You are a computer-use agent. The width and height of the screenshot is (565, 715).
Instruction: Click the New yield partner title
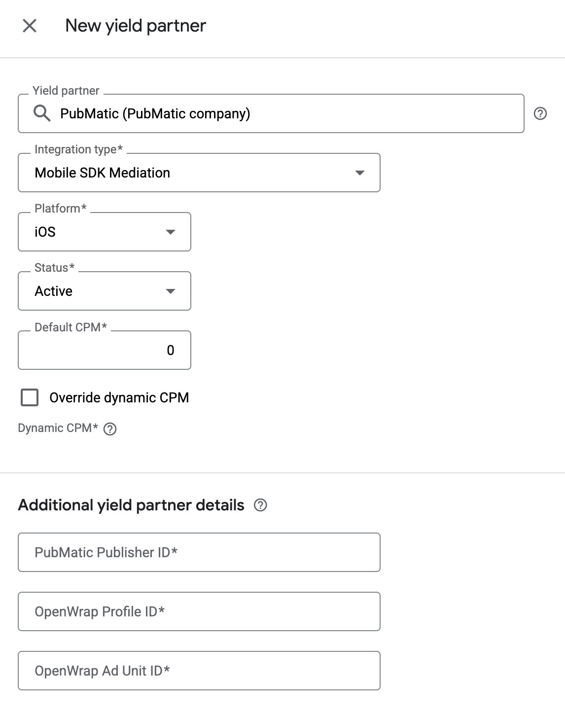coord(136,26)
